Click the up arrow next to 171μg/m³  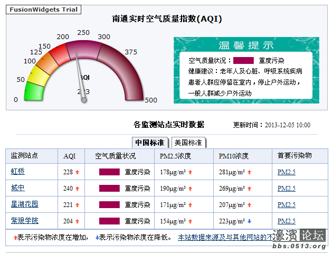coord(191,205)
